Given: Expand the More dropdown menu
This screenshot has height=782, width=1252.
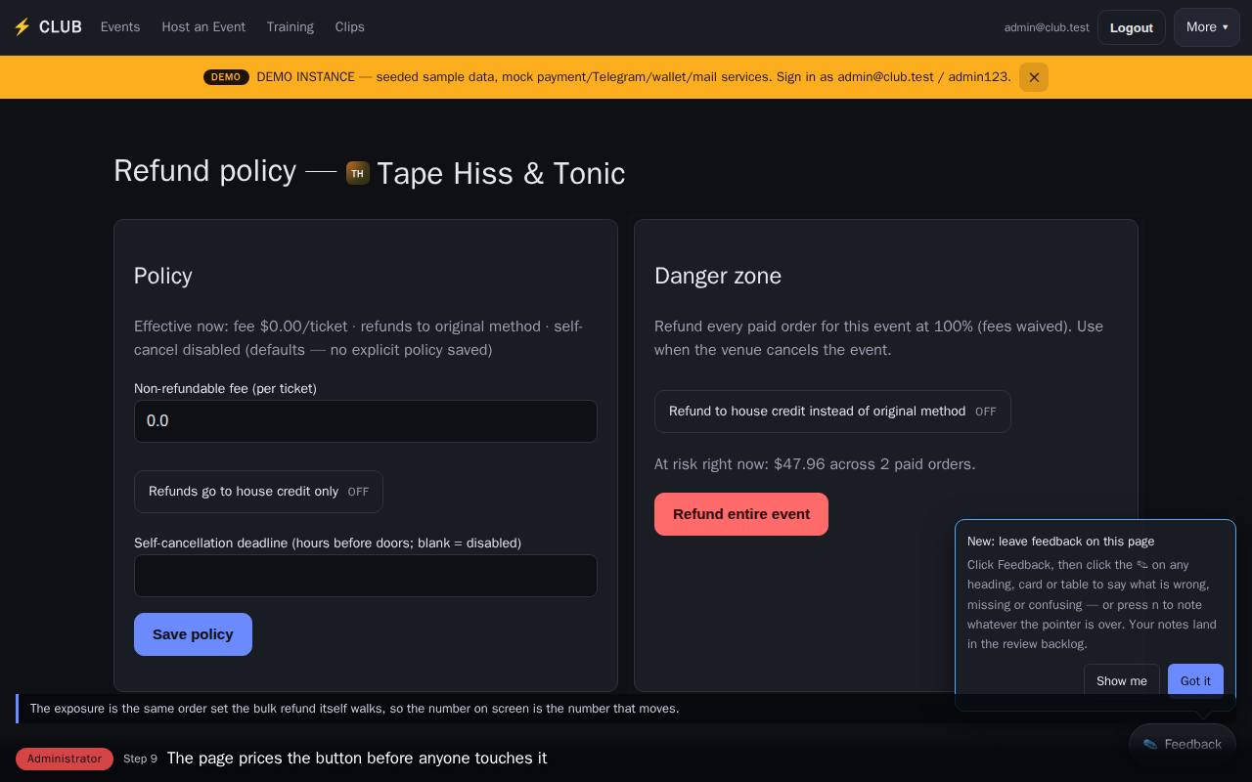Looking at the screenshot, I should click(1207, 27).
